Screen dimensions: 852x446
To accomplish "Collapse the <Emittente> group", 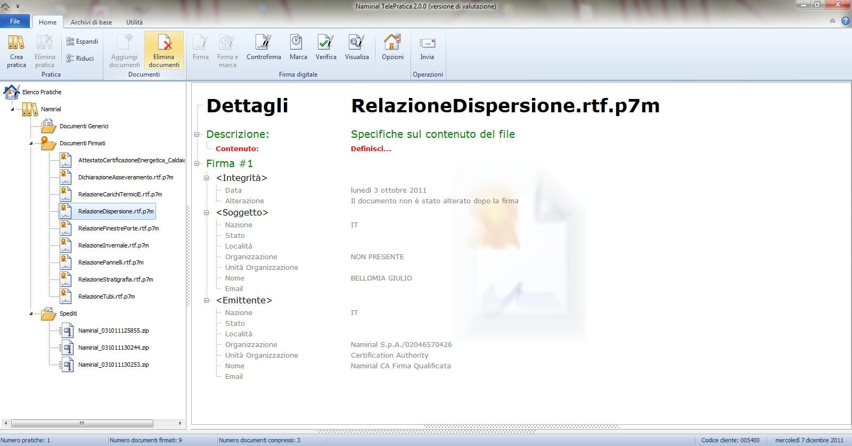I will click(207, 301).
